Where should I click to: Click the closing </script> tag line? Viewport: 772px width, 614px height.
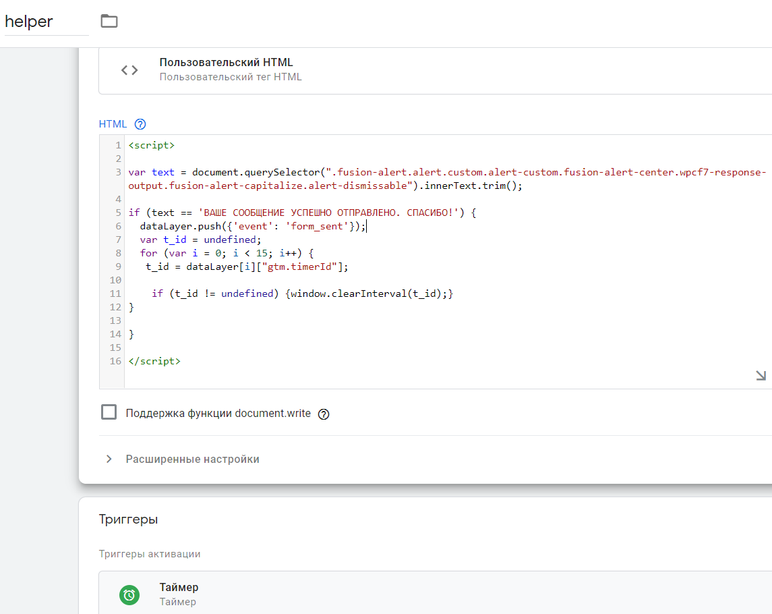point(154,361)
